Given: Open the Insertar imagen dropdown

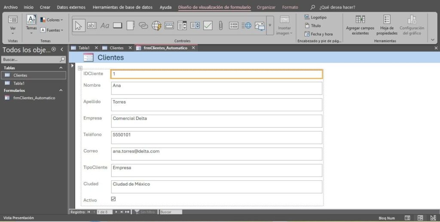Looking at the screenshot, I should pyautogui.click(x=284, y=26).
